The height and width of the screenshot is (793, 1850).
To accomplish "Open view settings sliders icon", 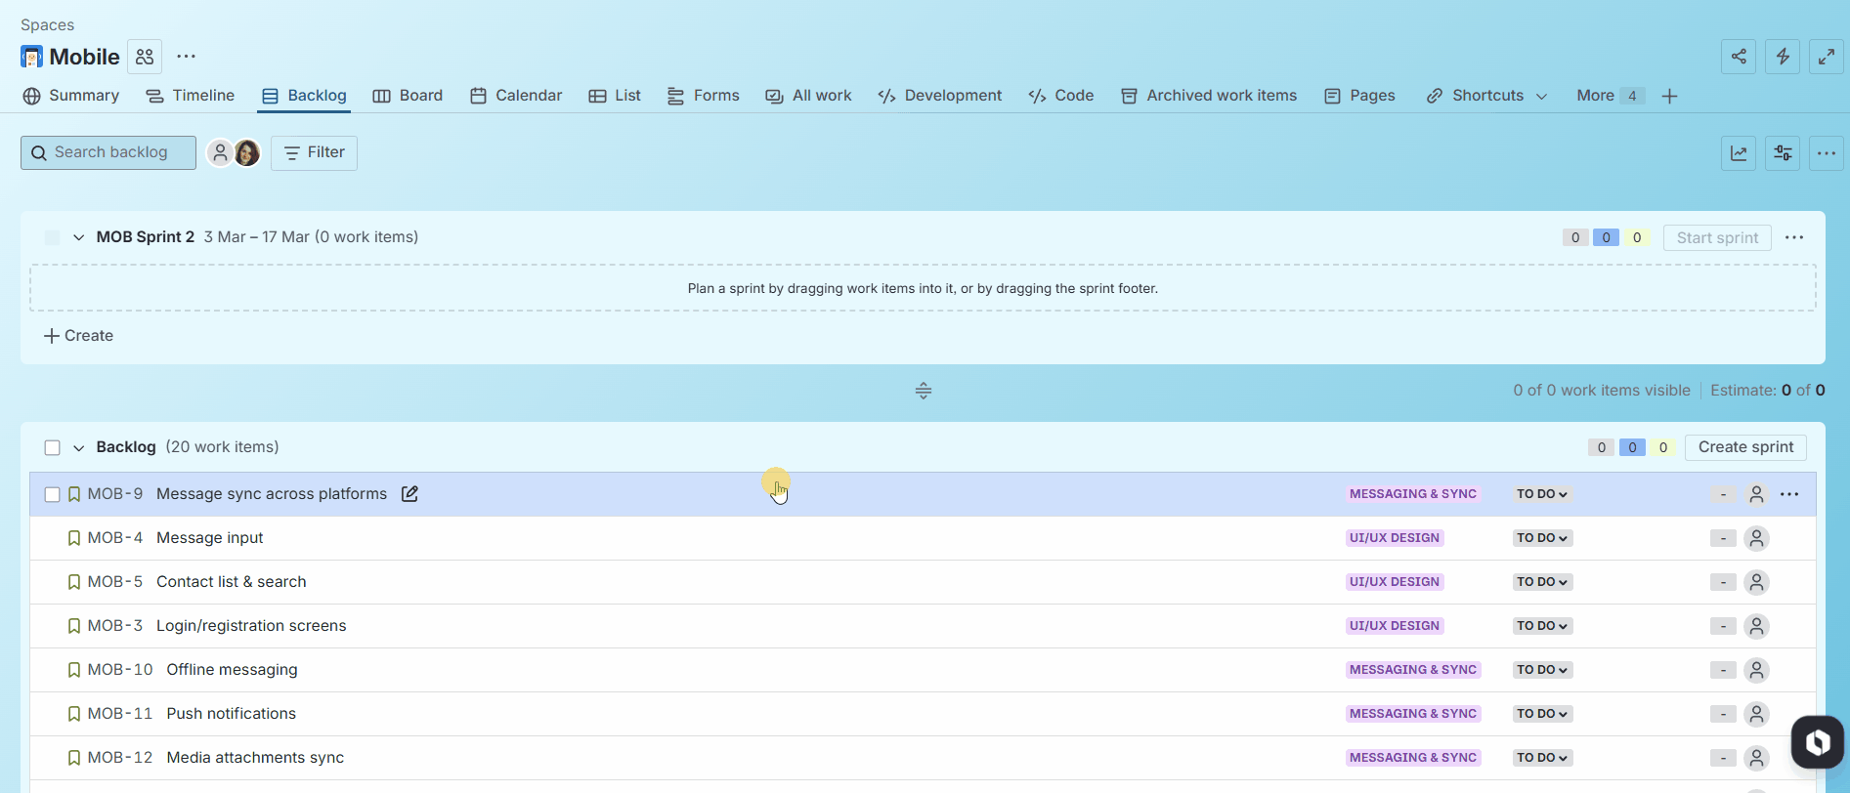I will pyautogui.click(x=1783, y=153).
